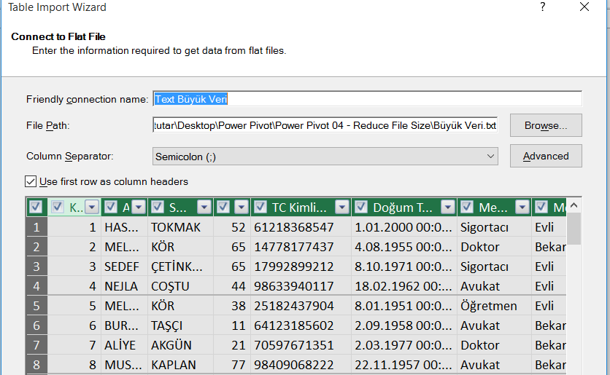Open the Doğum T... column filter dropdown

[447, 208]
